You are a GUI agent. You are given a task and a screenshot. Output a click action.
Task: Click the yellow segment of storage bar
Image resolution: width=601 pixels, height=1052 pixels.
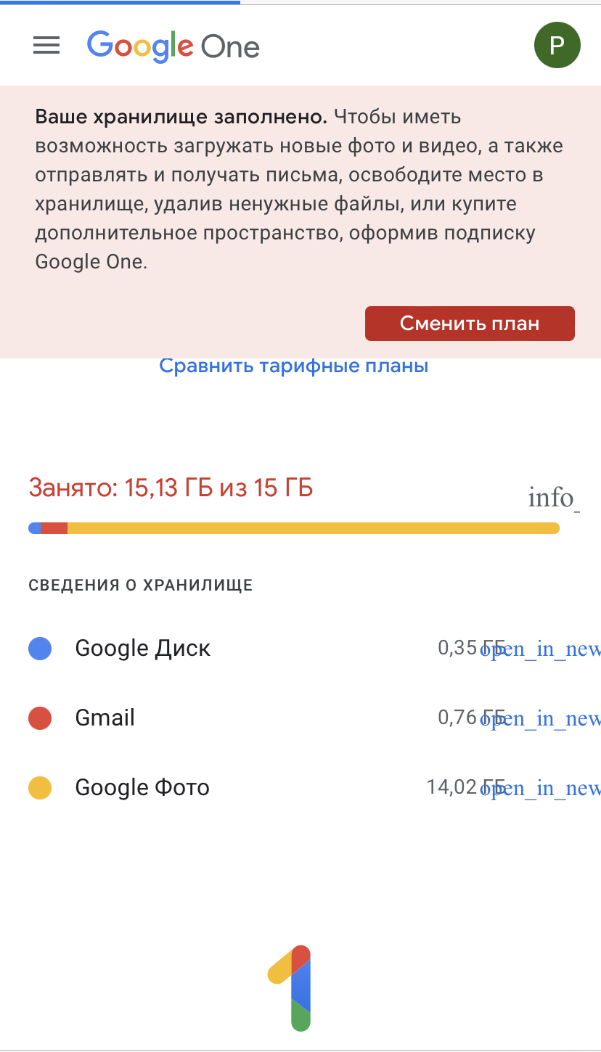point(312,528)
